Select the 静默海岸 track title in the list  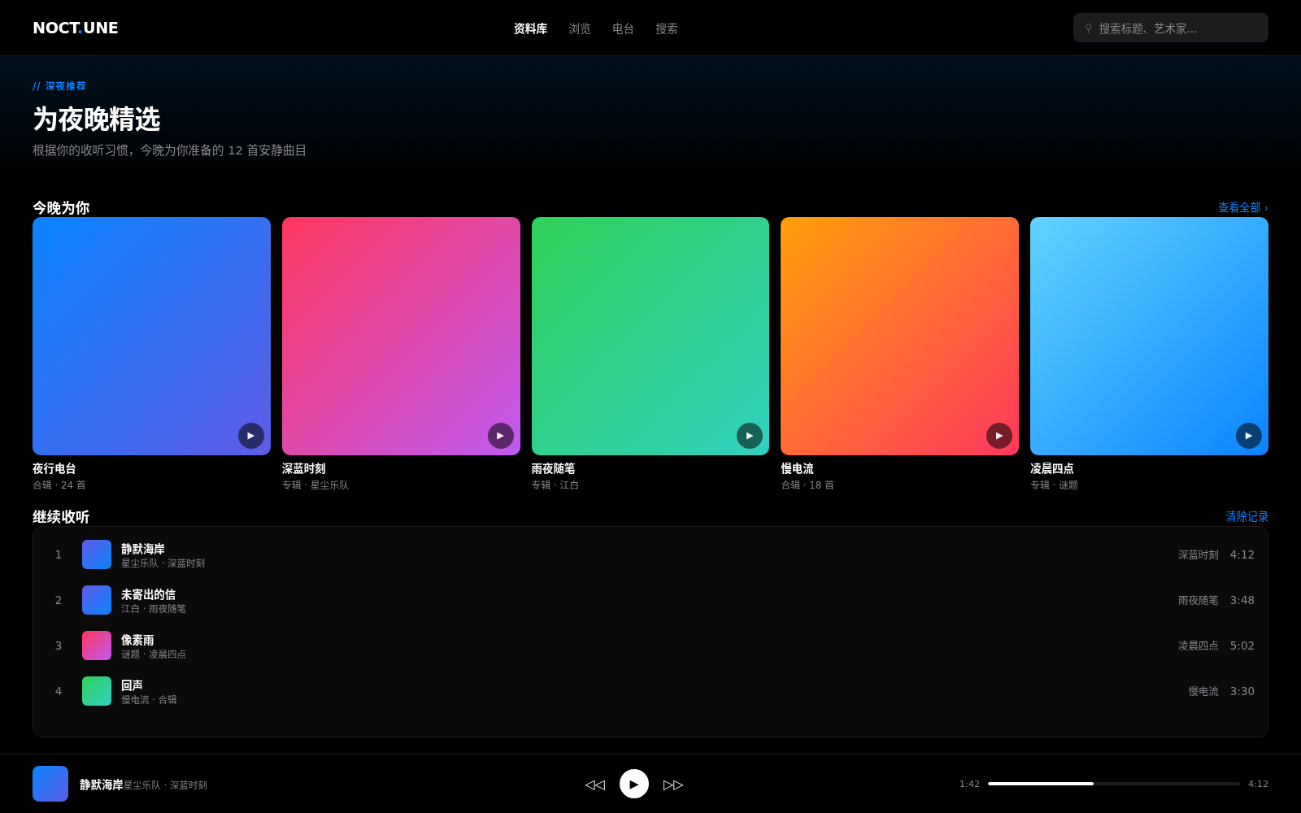point(143,549)
